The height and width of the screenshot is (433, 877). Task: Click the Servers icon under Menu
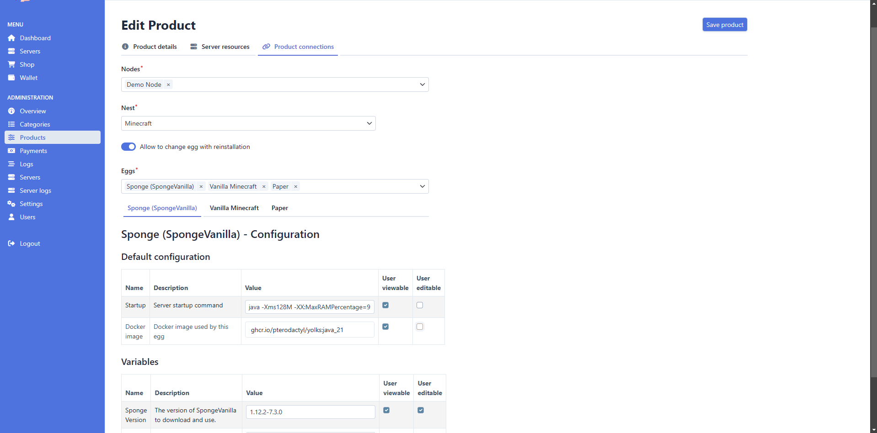click(11, 51)
